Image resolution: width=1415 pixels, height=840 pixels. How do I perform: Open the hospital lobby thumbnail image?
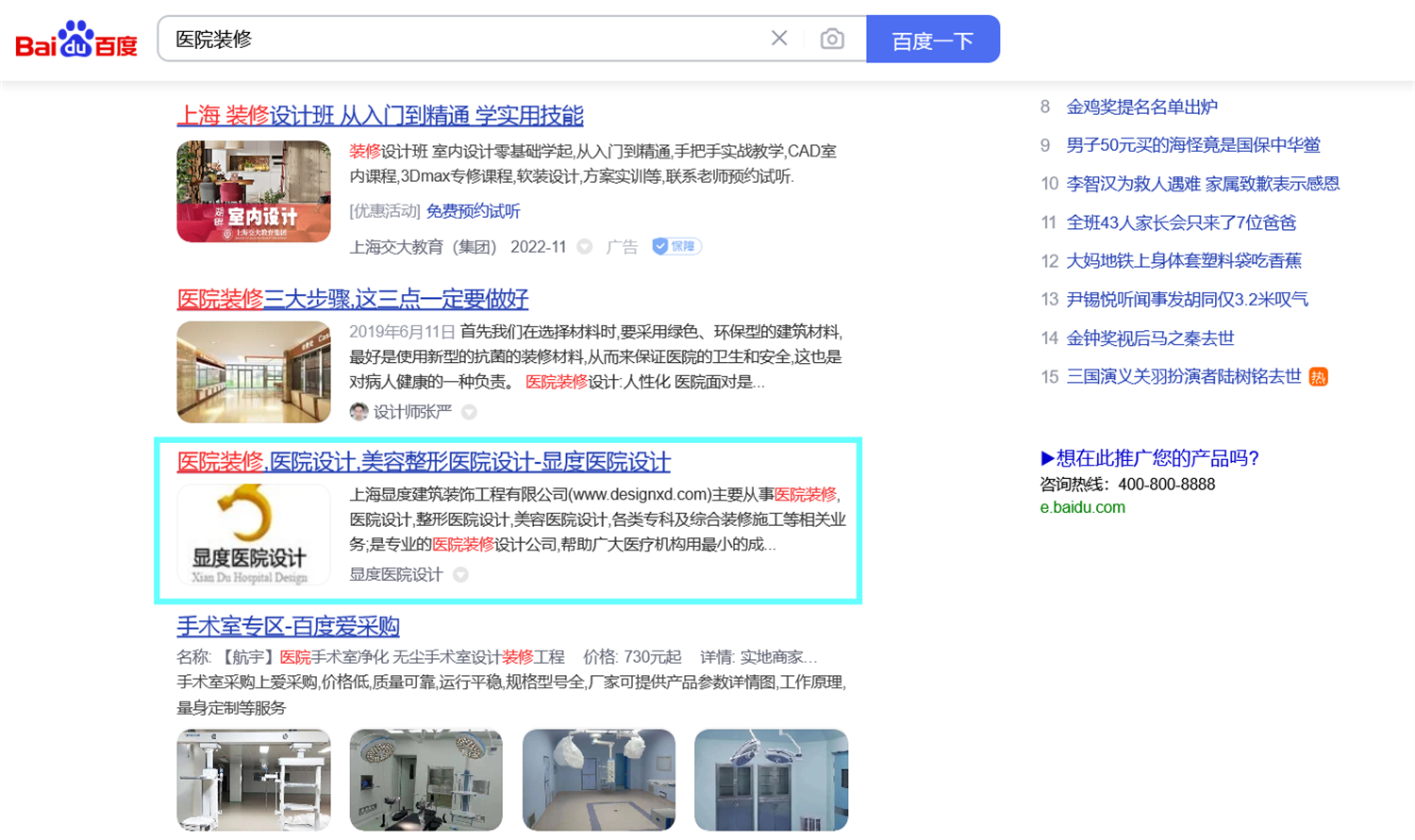point(254,371)
